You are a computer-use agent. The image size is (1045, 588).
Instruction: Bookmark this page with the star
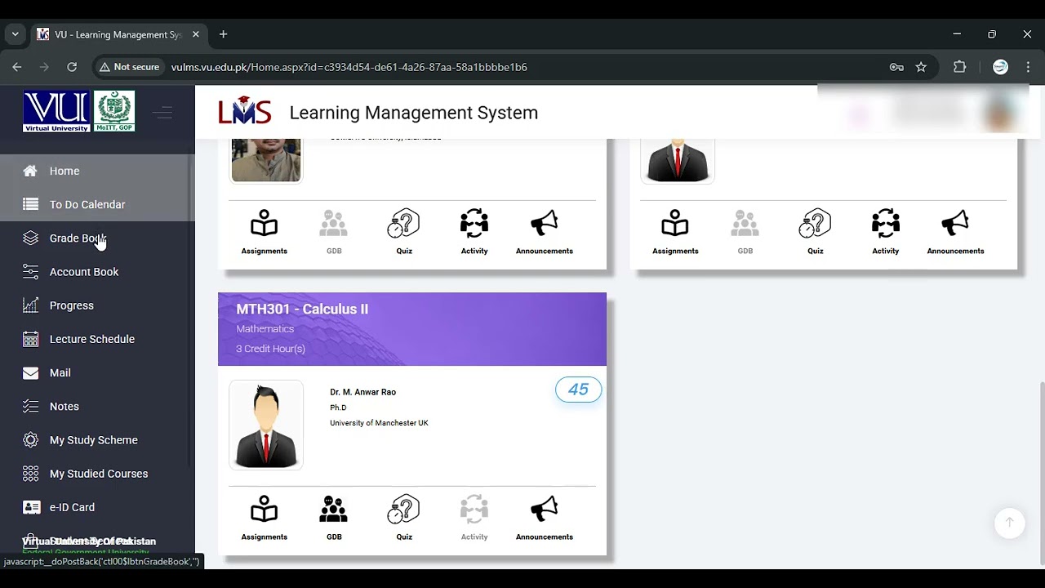921,67
